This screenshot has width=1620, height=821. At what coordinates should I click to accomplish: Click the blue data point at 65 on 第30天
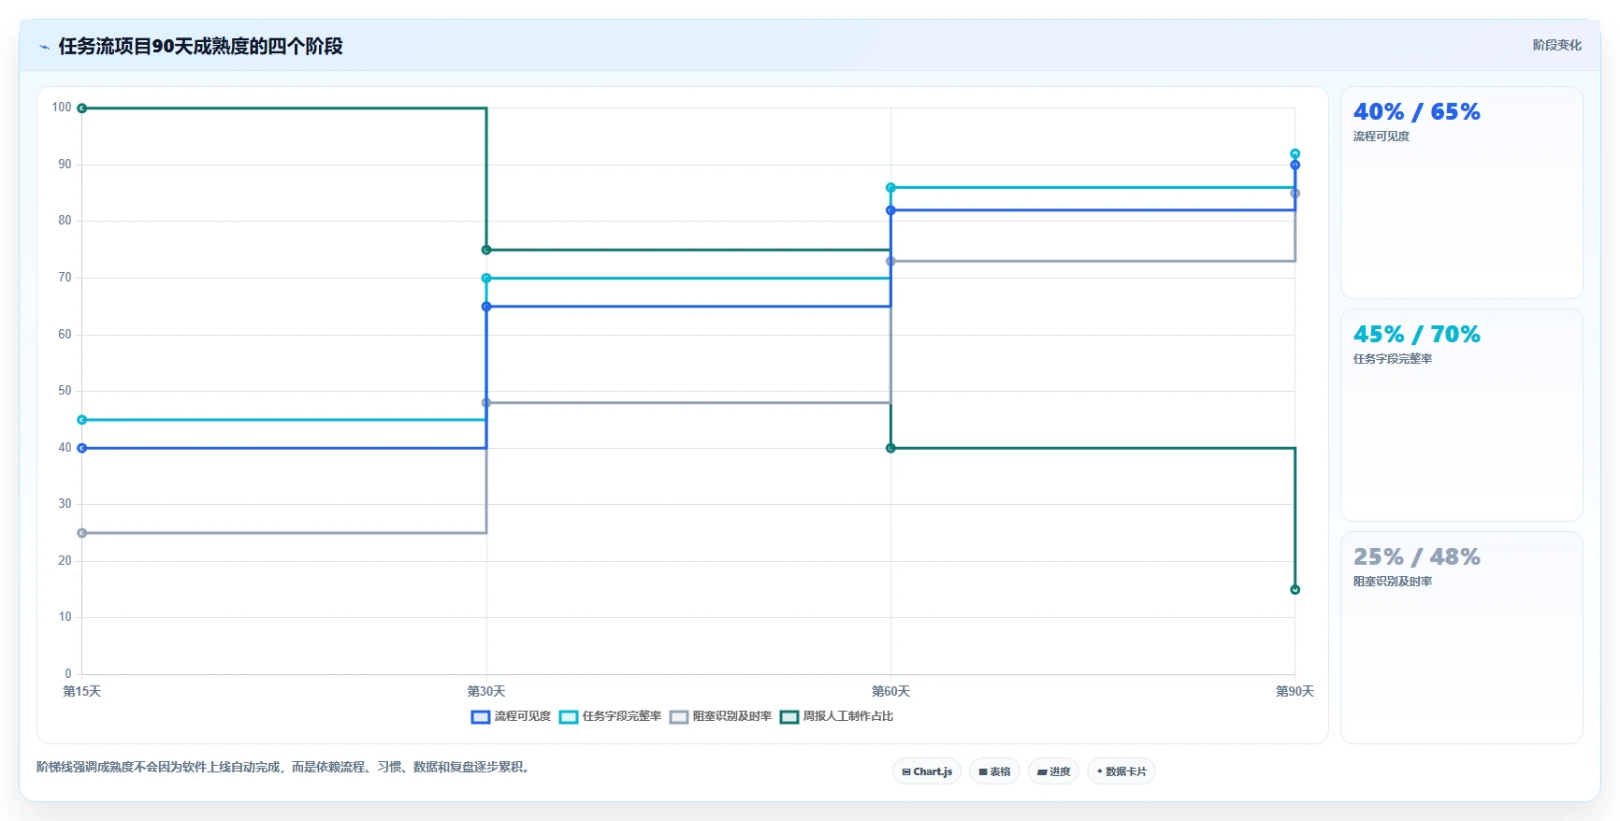click(486, 307)
